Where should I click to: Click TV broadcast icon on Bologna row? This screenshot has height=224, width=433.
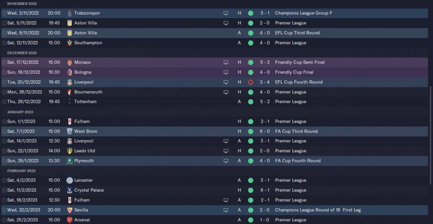[226, 72]
